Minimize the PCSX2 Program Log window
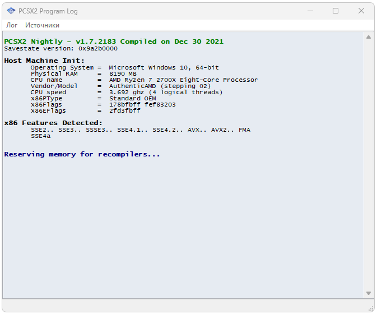Screen dimensions: 377x314 (x=310, y=11)
